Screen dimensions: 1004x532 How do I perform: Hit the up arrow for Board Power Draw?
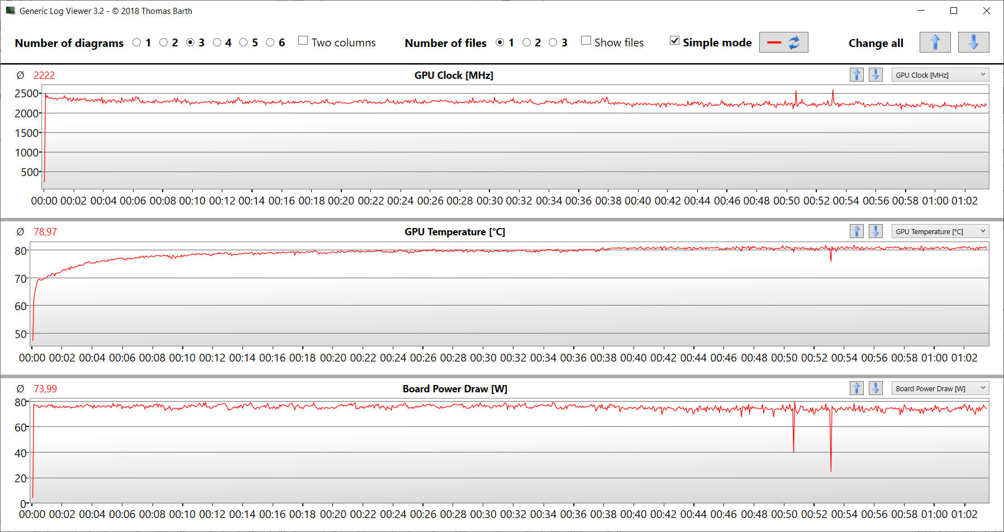(x=857, y=388)
